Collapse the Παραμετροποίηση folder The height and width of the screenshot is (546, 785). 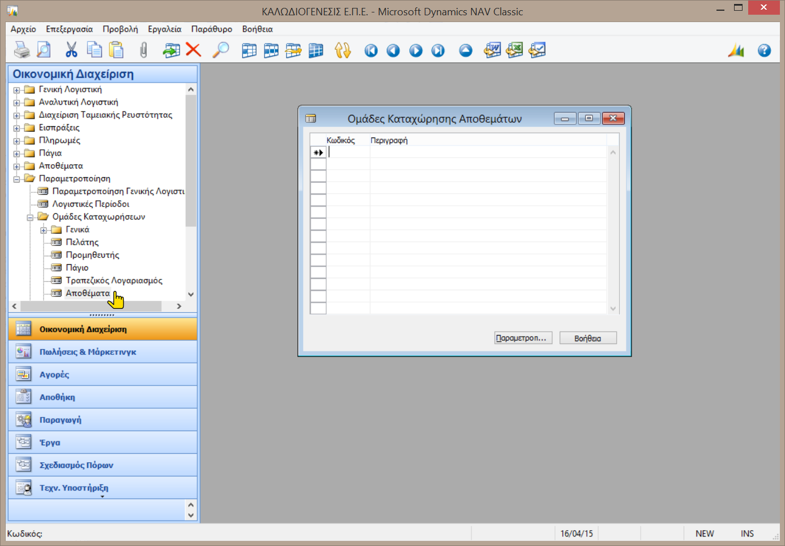(17, 179)
